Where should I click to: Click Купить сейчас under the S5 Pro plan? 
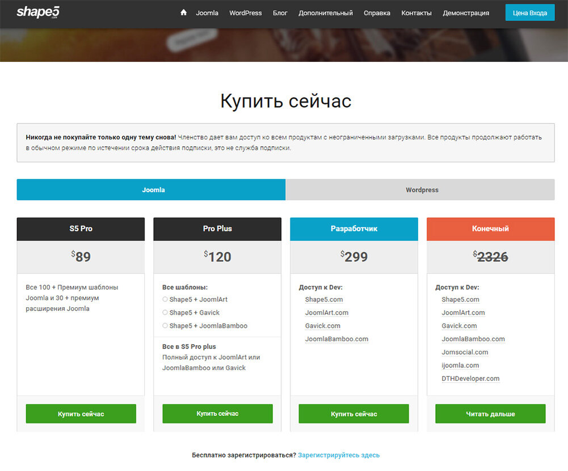(x=80, y=414)
